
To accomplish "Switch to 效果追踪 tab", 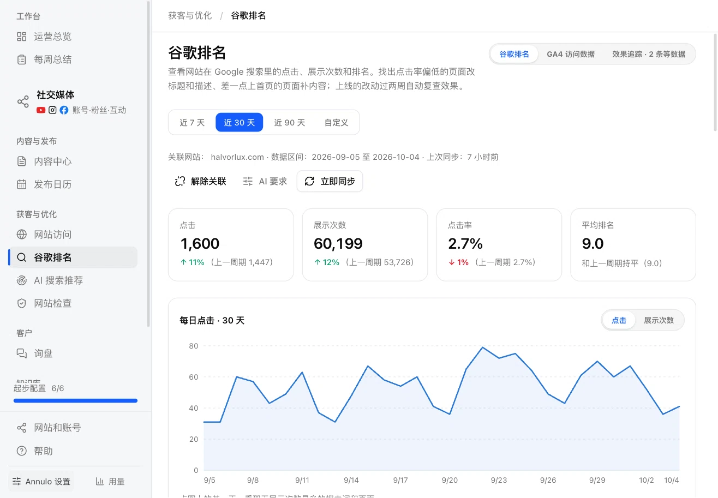I will [649, 54].
